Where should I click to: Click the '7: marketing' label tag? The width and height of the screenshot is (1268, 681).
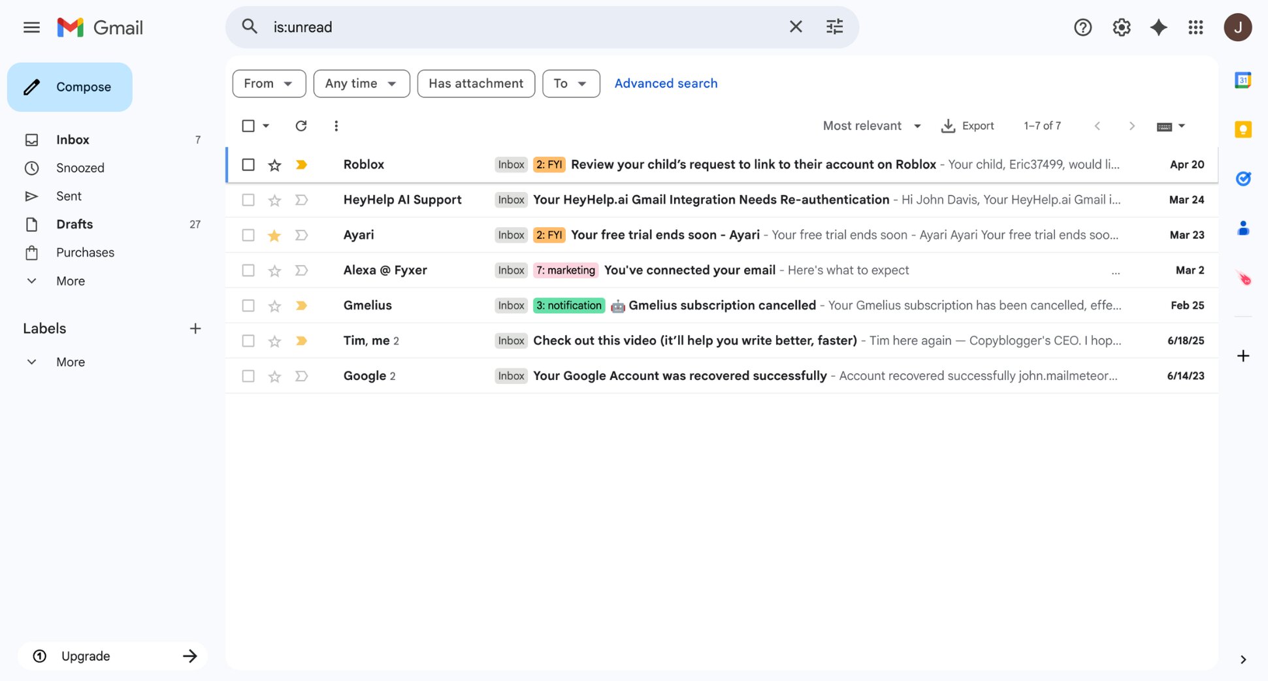pos(566,270)
